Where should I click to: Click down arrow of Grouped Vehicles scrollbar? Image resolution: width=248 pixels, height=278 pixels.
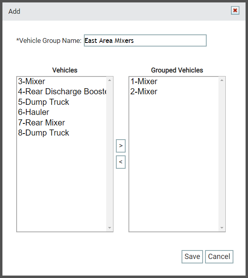(222, 228)
